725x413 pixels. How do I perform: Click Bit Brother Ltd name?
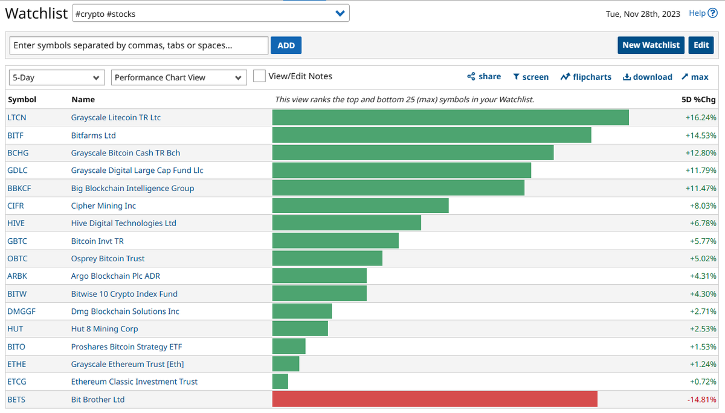click(x=98, y=400)
